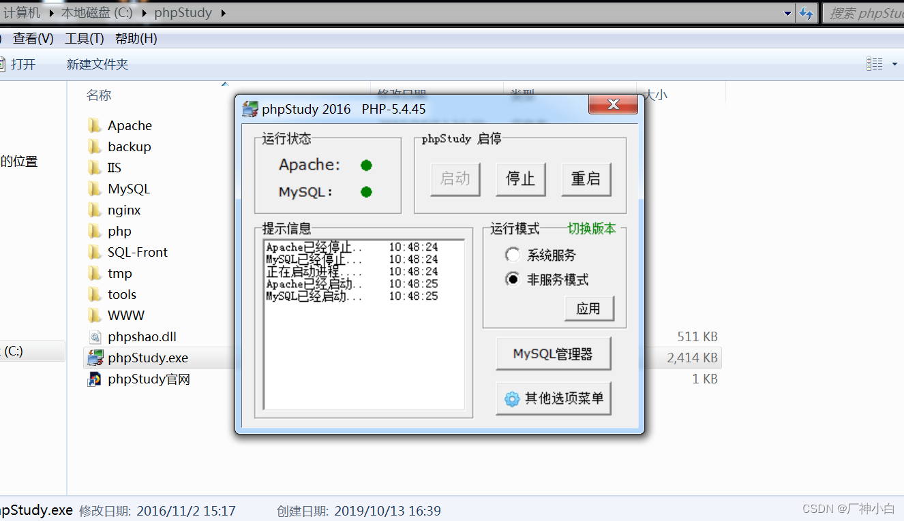Change the Explorer view layout icon

(875, 64)
